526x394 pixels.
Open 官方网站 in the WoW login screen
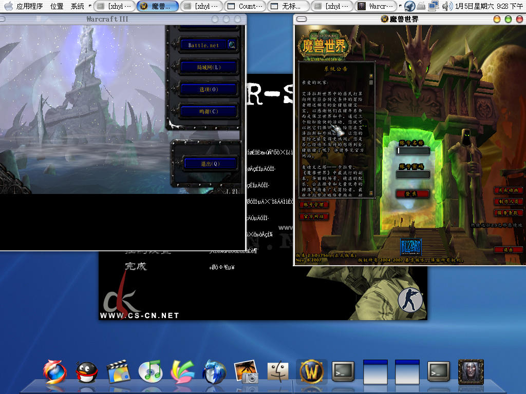coord(314,216)
